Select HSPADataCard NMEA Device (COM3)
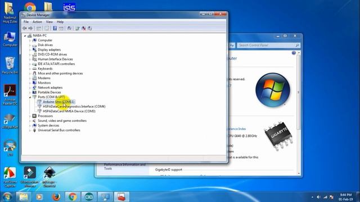This screenshot has height=202, width=360. pos(69,111)
